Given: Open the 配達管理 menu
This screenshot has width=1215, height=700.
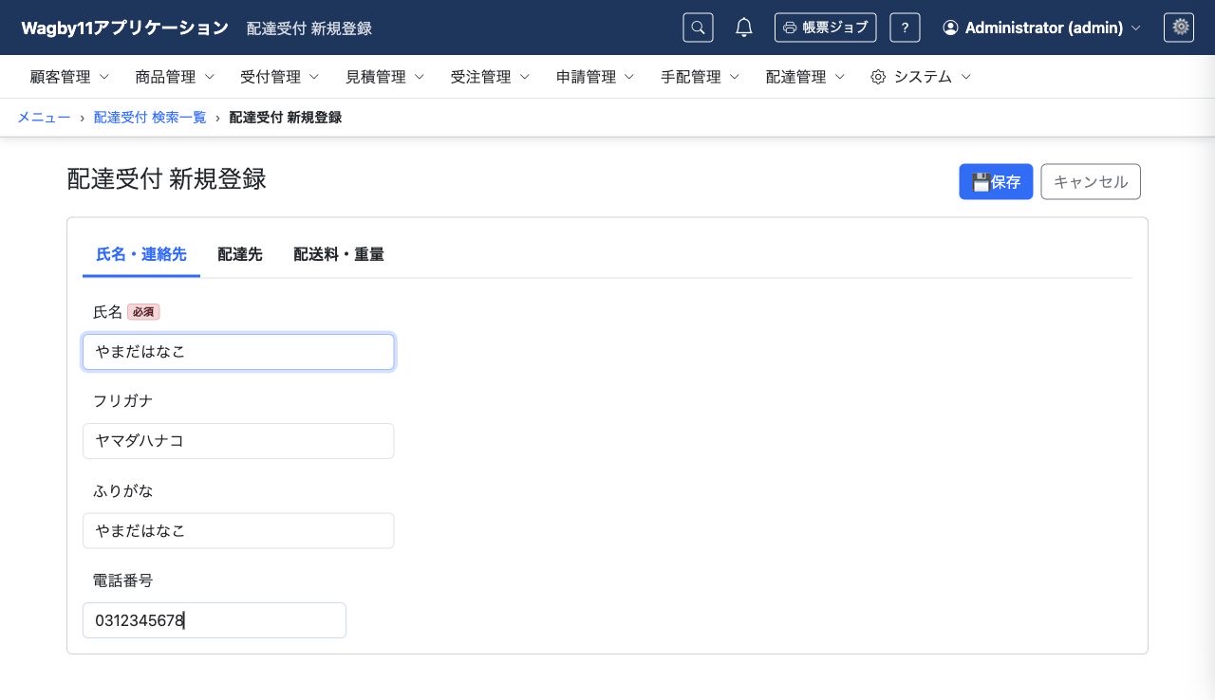Looking at the screenshot, I should point(806,77).
